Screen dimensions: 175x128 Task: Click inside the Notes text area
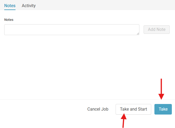click(x=72, y=30)
